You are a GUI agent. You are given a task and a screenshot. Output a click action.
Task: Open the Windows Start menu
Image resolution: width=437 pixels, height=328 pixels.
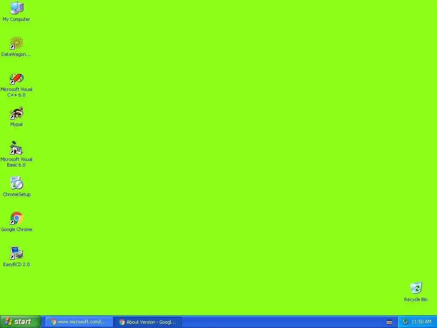pyautogui.click(x=20, y=322)
